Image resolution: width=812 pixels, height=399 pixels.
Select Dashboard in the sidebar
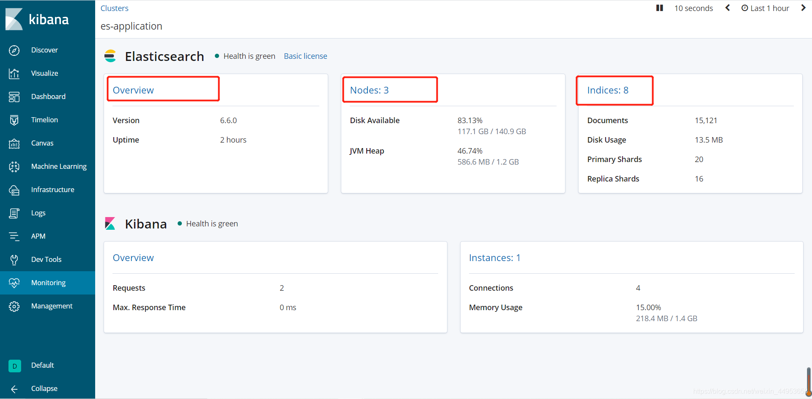pos(48,96)
